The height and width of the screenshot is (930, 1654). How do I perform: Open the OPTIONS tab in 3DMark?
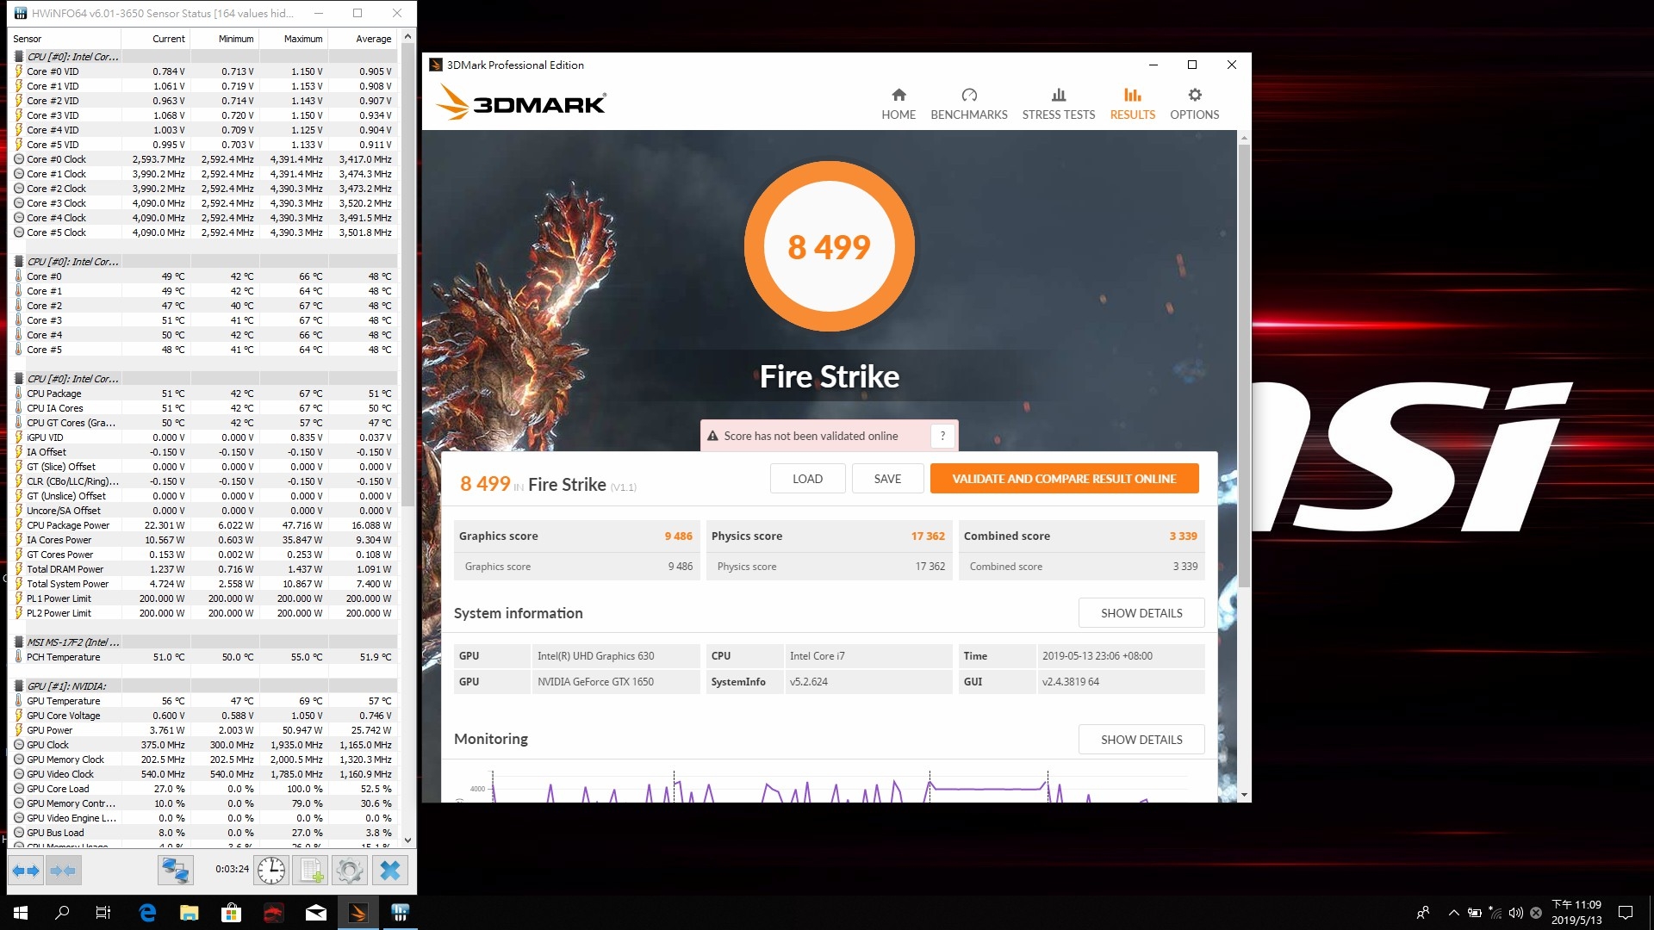pos(1194,104)
